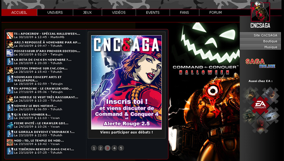284x161 pixels.
Task: Click icon beside 'La beta de CNC4' news
Action: (10, 61)
